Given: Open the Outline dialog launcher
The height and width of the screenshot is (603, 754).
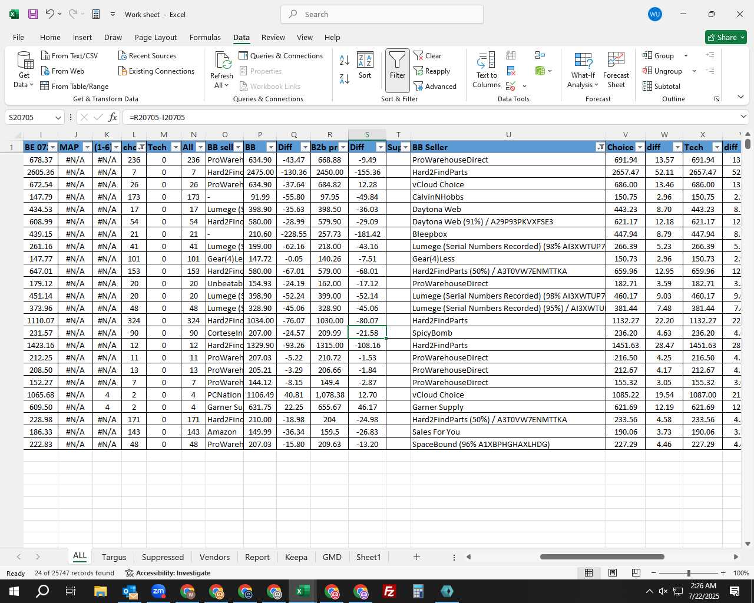Looking at the screenshot, I should click(717, 99).
